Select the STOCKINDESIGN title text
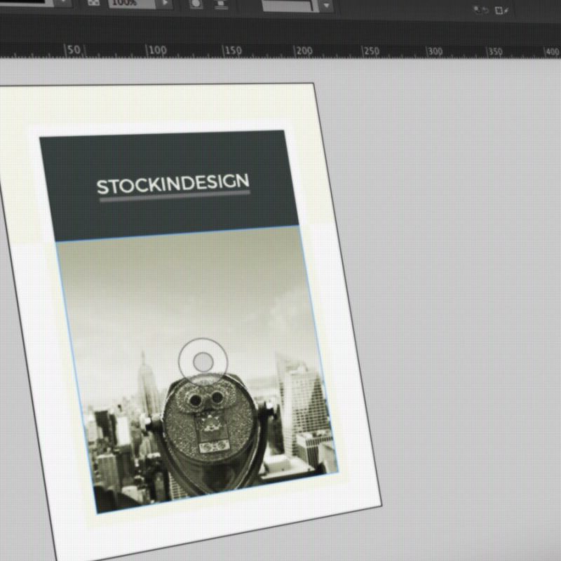Screen dimensions: 561x561 [173, 184]
